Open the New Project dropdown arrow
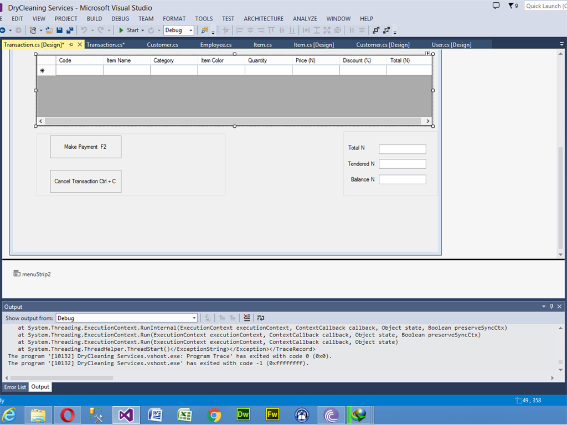This screenshot has height=425, width=567. click(x=41, y=30)
